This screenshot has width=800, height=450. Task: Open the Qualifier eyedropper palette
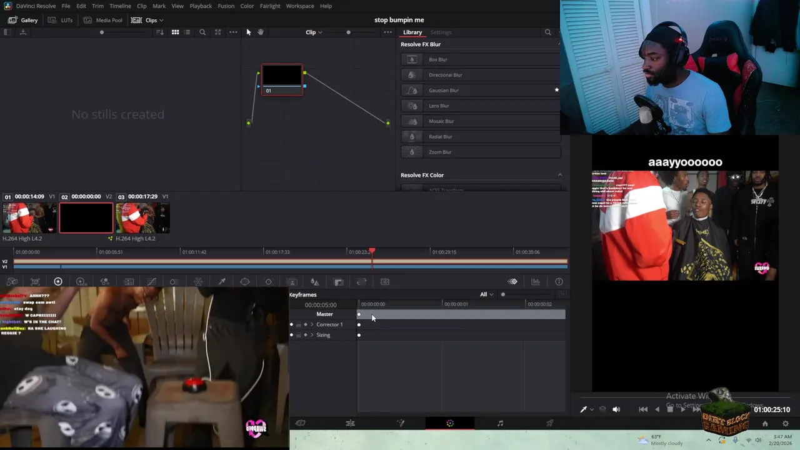[222, 282]
